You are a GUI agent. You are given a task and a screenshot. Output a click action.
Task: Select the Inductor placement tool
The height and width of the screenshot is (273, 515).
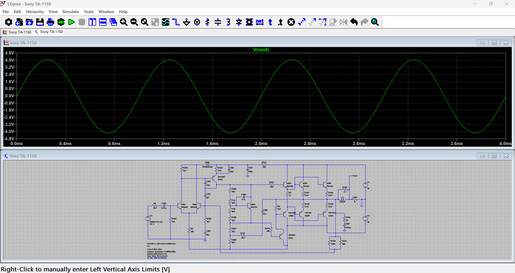(228, 22)
